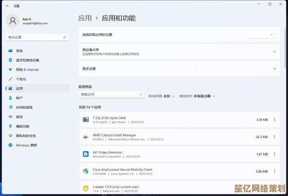Open 网络 & Internet settings
Image resolution: width=288 pixels, height=196 pixels.
point(27,69)
